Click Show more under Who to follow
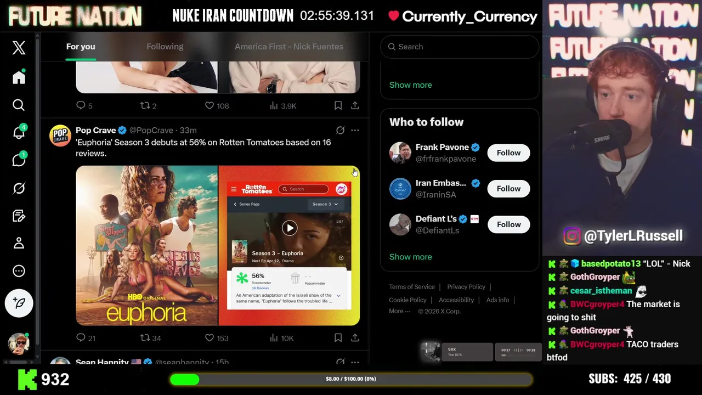702x395 pixels. [410, 257]
